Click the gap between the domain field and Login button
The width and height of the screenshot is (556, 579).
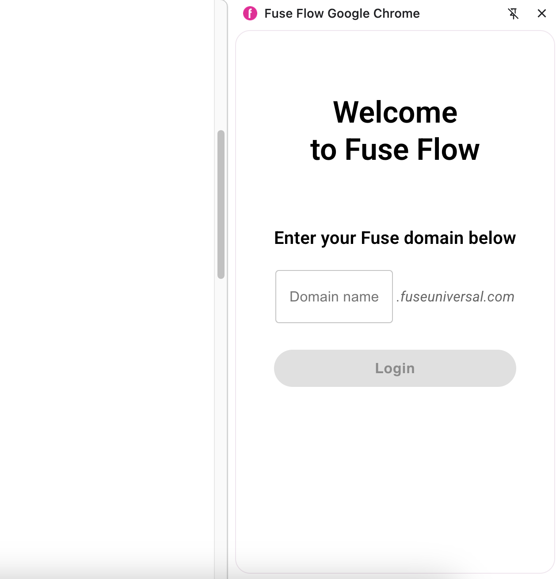point(395,336)
